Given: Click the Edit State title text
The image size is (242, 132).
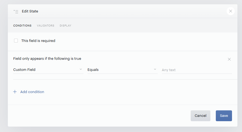Looking at the screenshot, I should click(30, 11).
